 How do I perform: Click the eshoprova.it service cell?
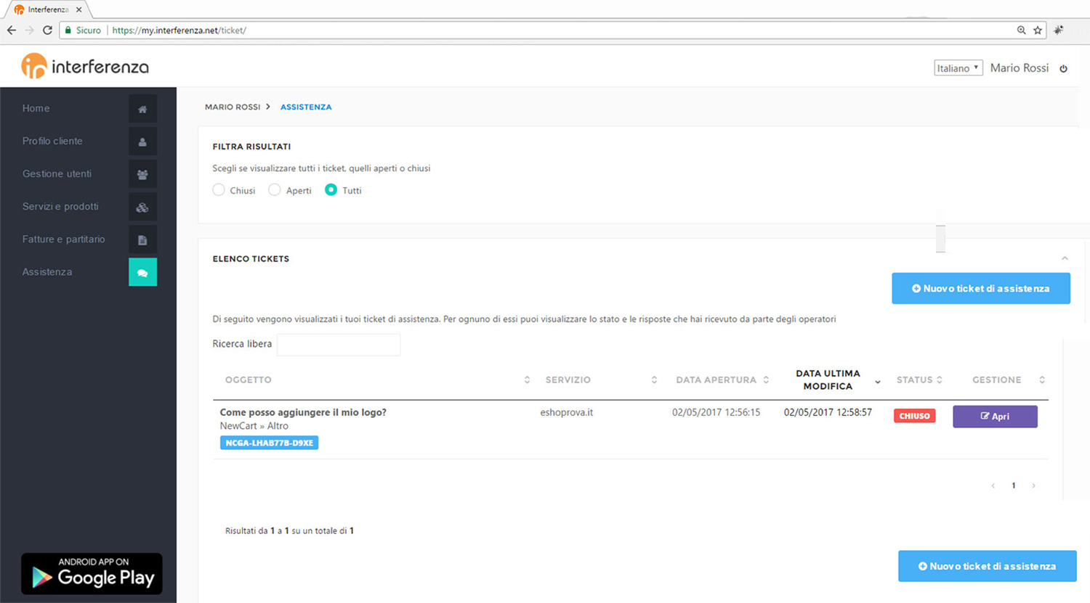(567, 412)
